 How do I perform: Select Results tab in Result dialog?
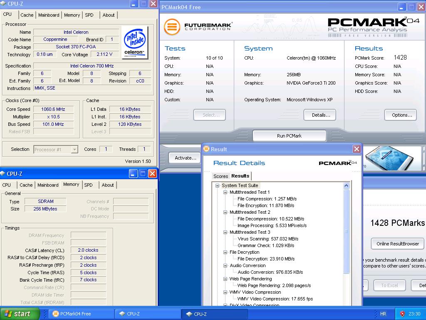[240, 176]
